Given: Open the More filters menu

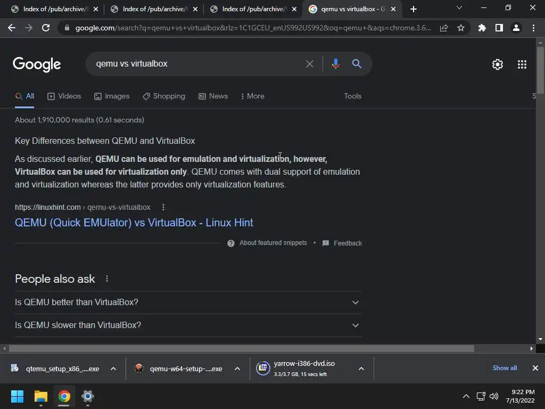Looking at the screenshot, I should point(253,96).
